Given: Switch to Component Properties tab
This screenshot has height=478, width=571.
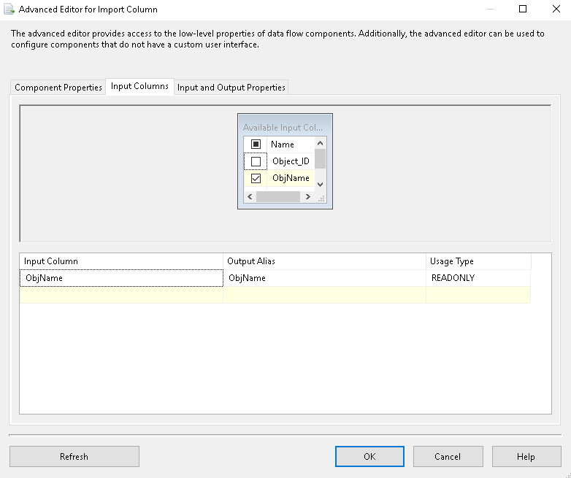Looking at the screenshot, I should click(x=58, y=88).
